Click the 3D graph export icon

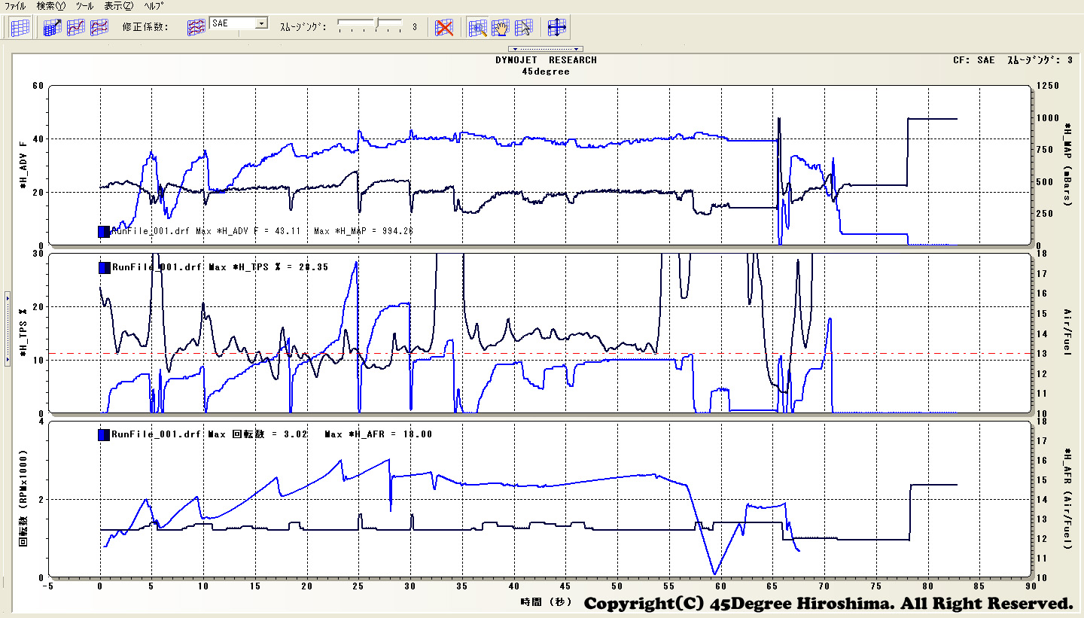53,28
